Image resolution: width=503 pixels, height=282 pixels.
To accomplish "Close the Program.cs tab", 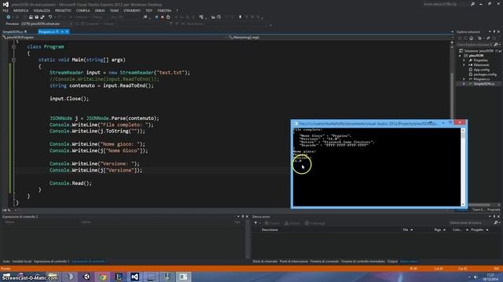I will (x=67, y=31).
